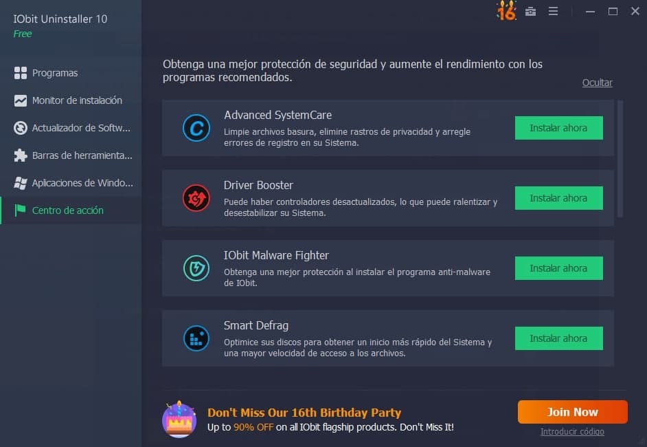
Task: Click the Advanced SystemCare title text
Action: [x=277, y=115]
